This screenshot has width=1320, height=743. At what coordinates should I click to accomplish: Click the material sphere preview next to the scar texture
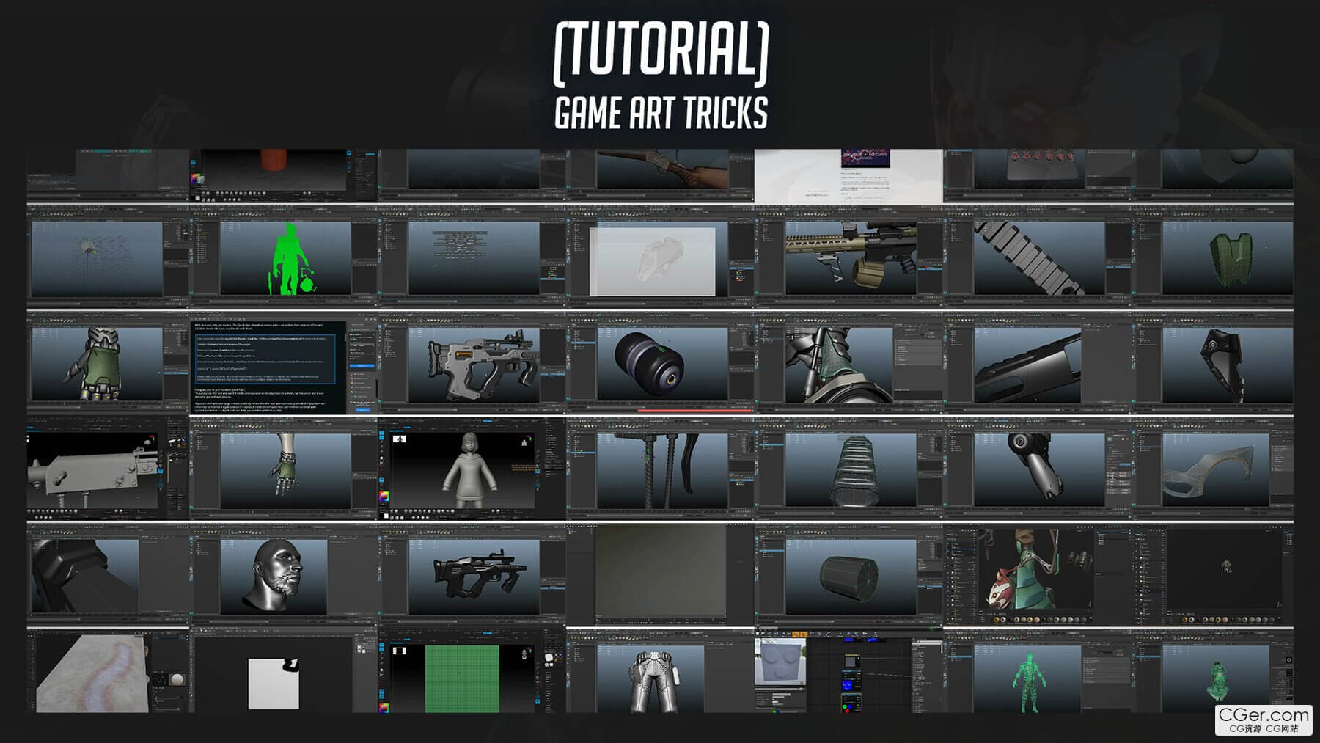click(x=178, y=680)
